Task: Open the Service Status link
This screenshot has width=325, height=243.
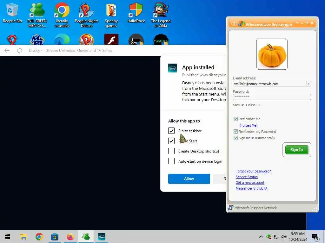Action: (246, 177)
